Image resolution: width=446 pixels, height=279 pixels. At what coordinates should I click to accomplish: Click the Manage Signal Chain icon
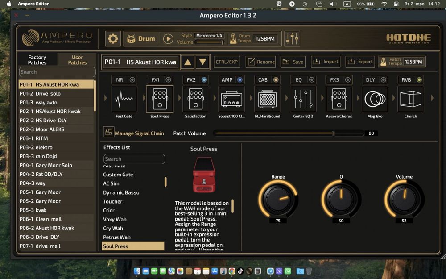[x=108, y=132]
